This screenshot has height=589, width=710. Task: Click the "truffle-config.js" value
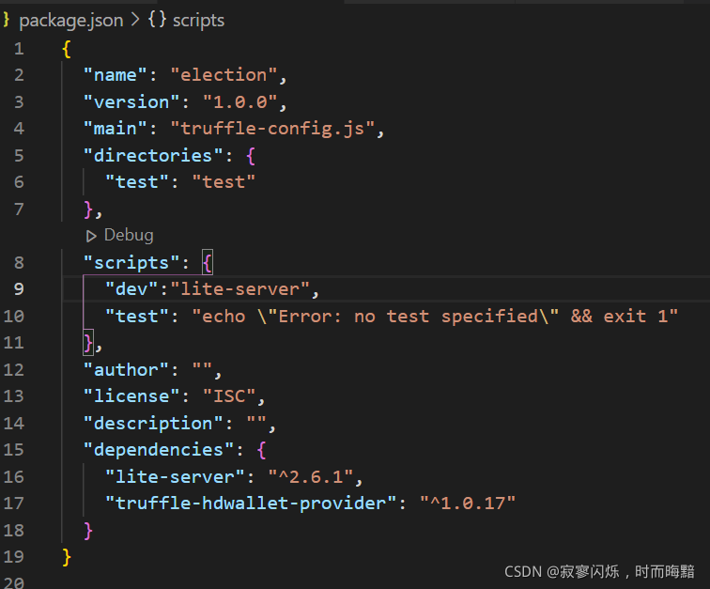click(x=272, y=129)
